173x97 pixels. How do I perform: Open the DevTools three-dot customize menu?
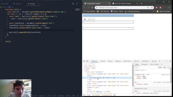click(167, 61)
